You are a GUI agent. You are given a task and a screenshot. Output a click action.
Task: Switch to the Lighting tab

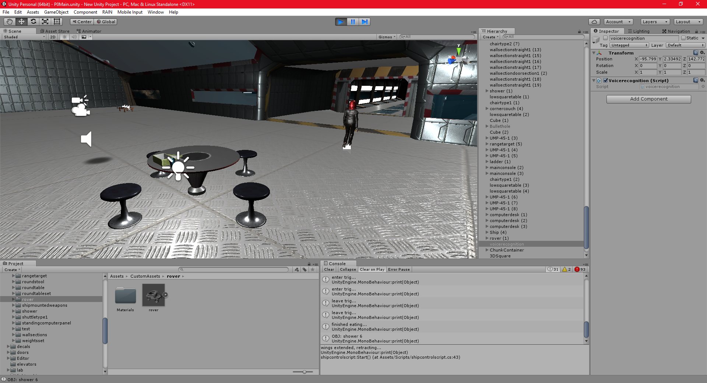[x=639, y=31]
